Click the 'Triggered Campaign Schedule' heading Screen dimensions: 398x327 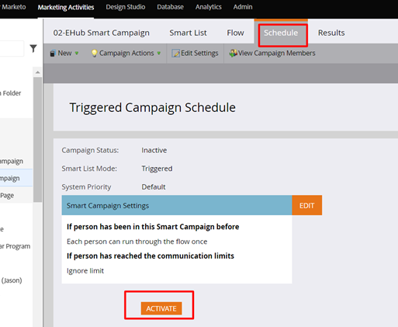[153, 107]
